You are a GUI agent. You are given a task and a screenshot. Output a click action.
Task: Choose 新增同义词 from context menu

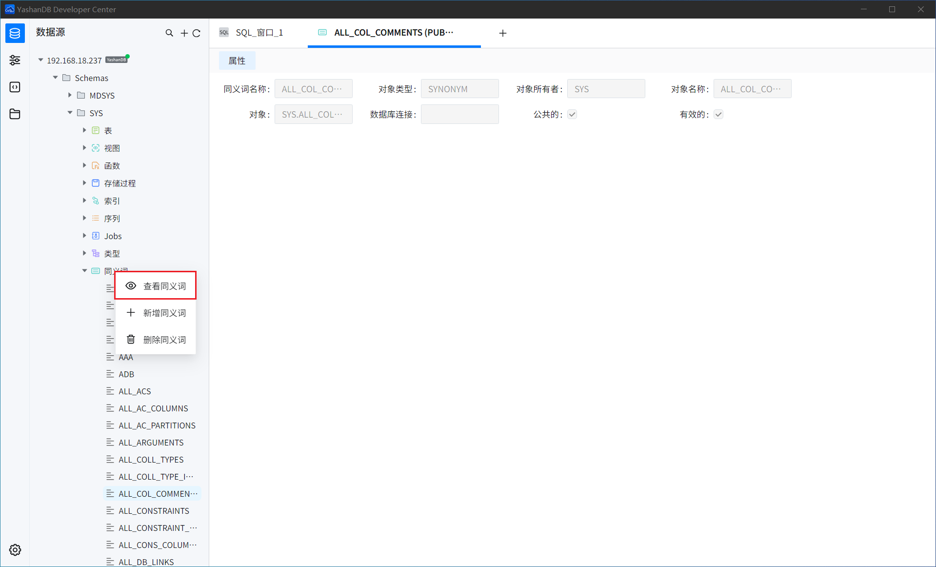tap(156, 313)
